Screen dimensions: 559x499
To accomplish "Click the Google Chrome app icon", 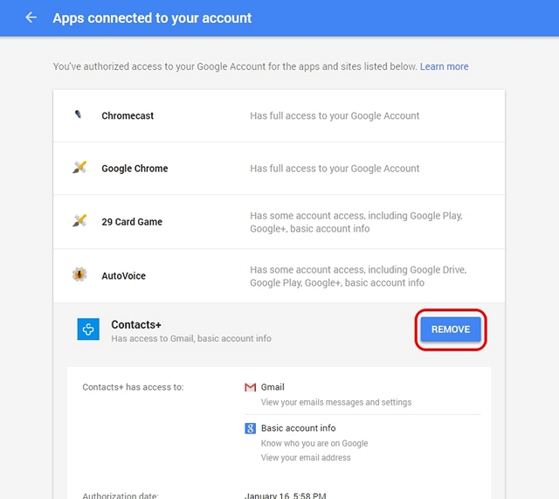I will click(79, 167).
